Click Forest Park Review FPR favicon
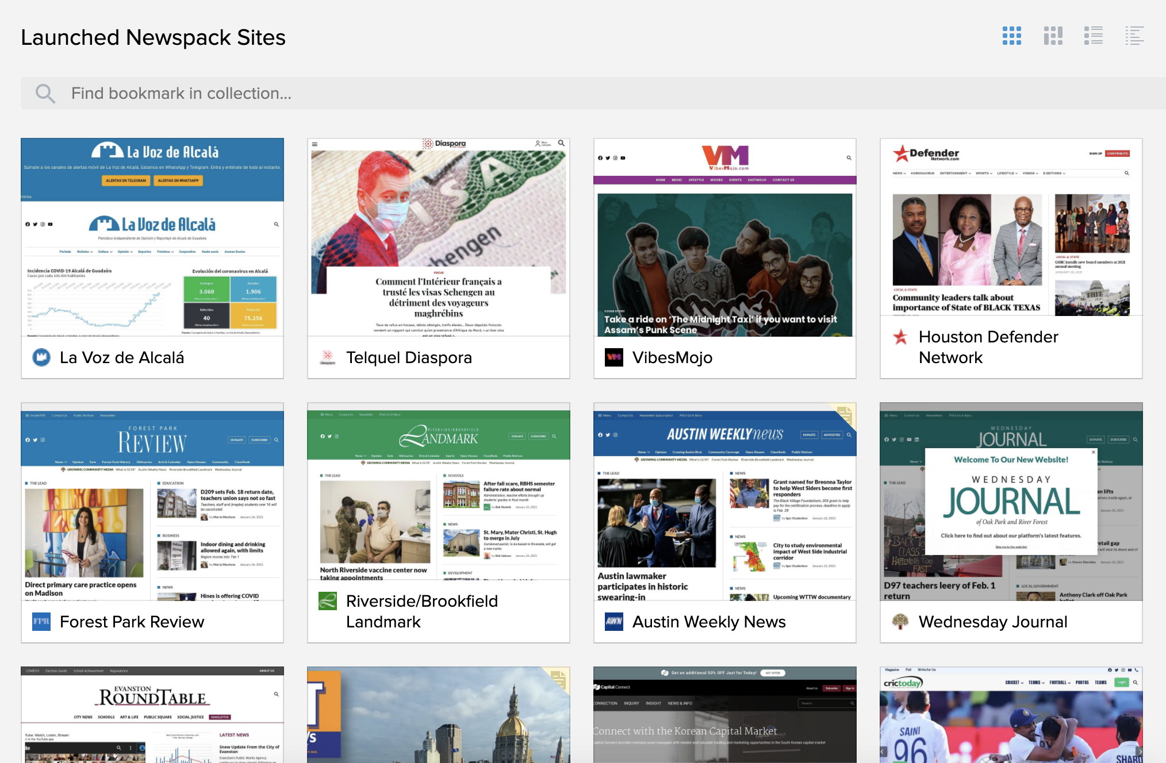Screen dimensions: 1166x763 (41, 622)
